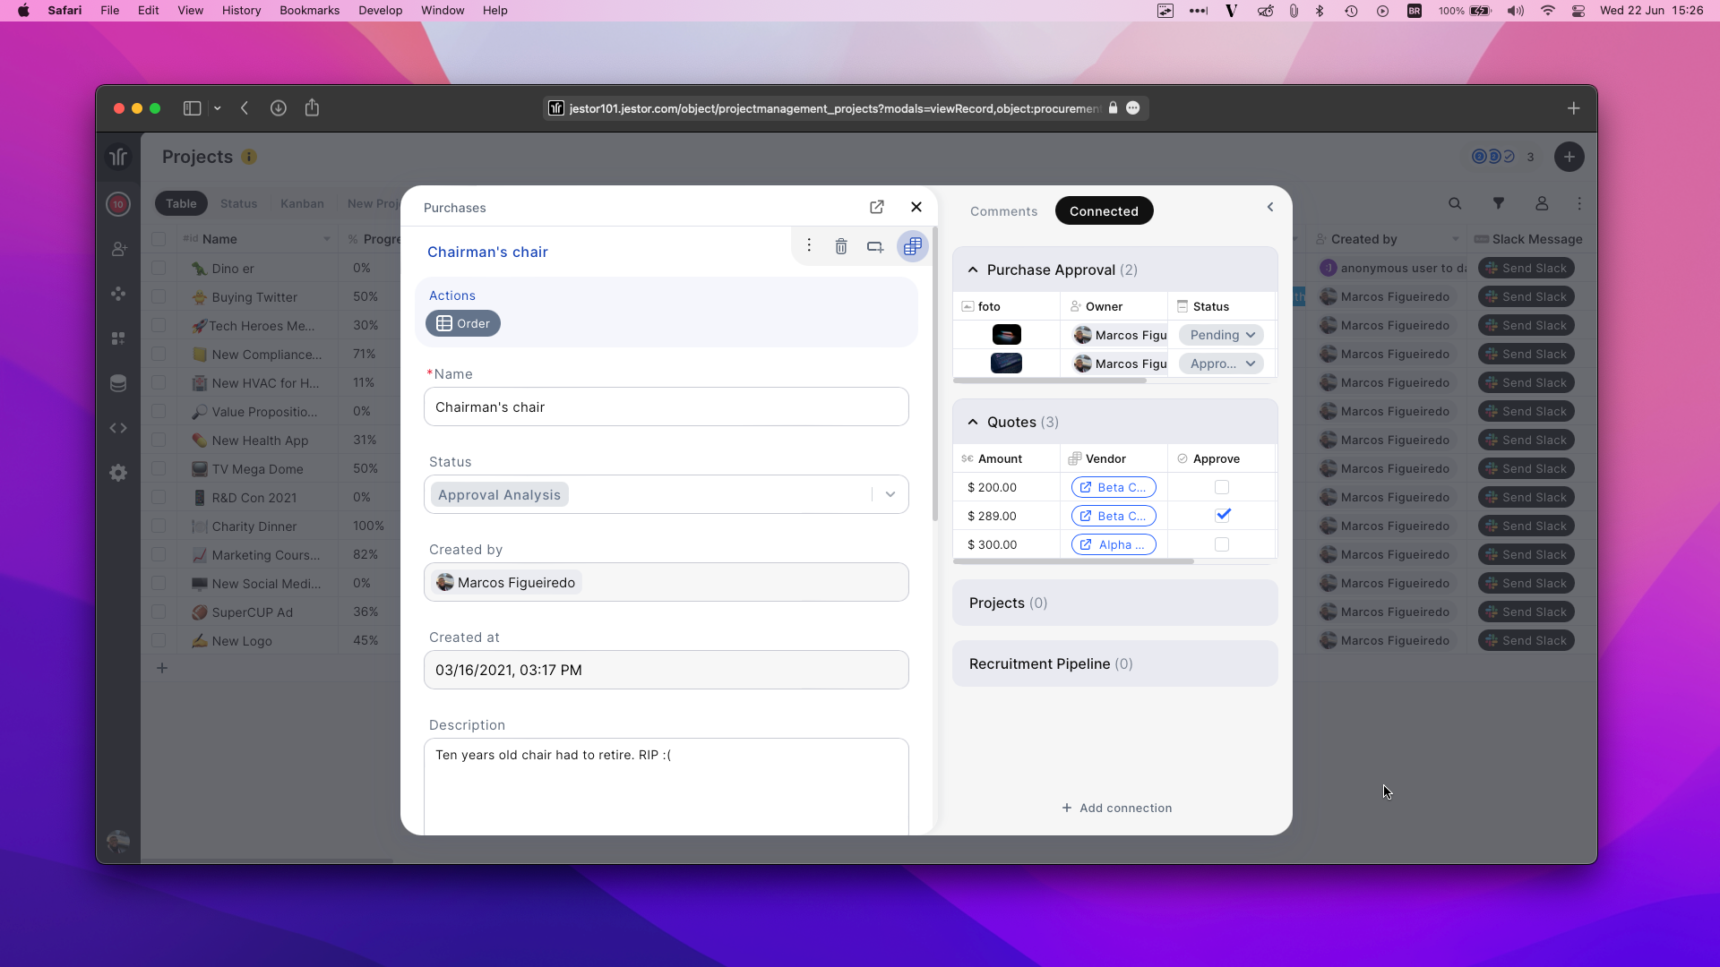The image size is (1720, 967).
Task: Click the three-dot options icon beside Chairman's chair
Action: (808, 245)
